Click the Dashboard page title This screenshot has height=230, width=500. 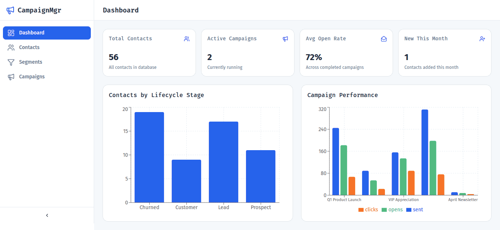[121, 10]
